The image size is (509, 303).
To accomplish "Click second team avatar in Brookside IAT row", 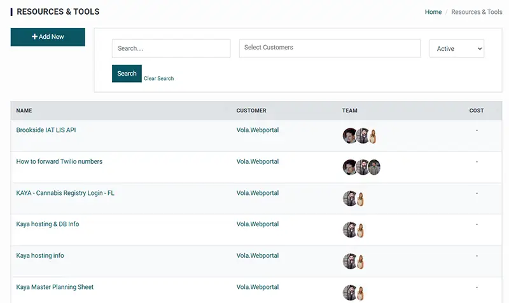I will coord(363,136).
